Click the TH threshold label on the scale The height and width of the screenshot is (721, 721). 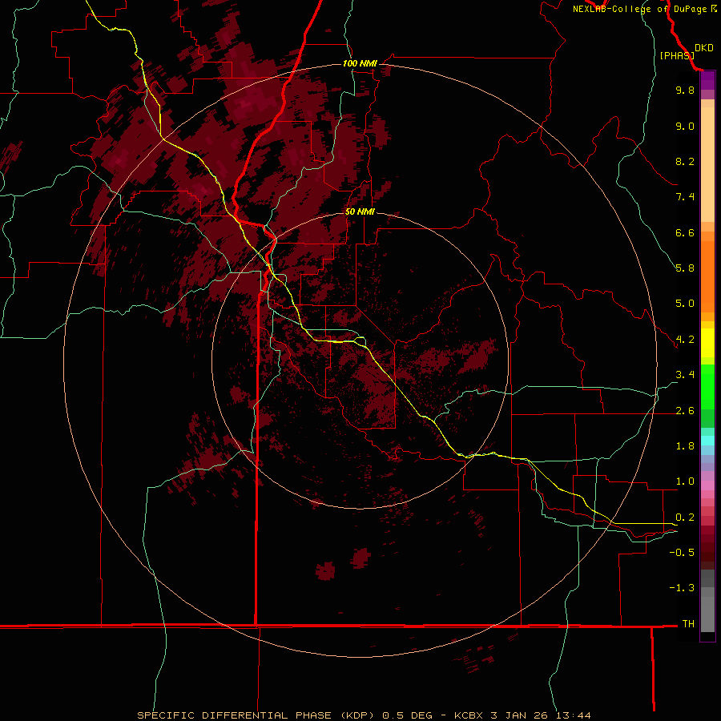coord(688,624)
